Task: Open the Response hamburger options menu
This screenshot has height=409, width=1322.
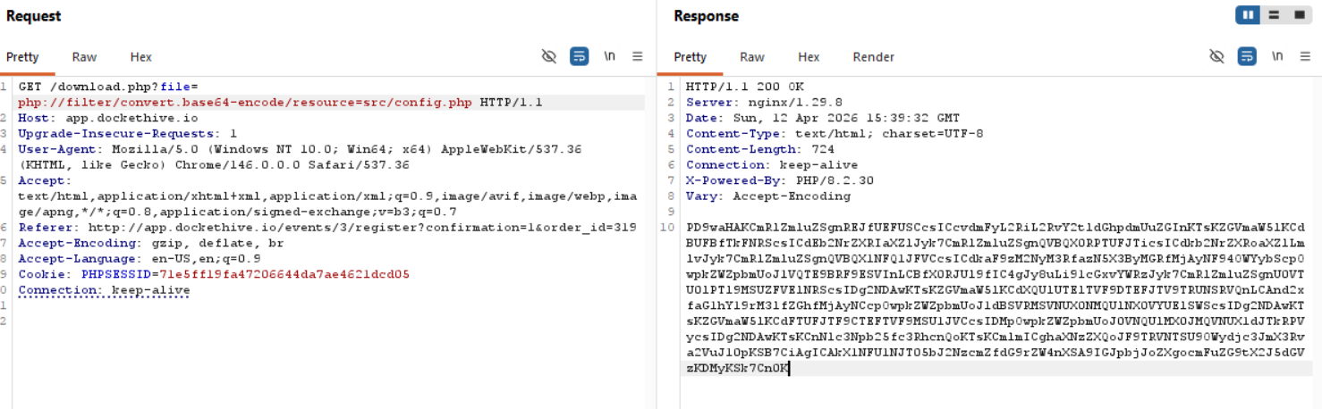Action: point(1305,56)
